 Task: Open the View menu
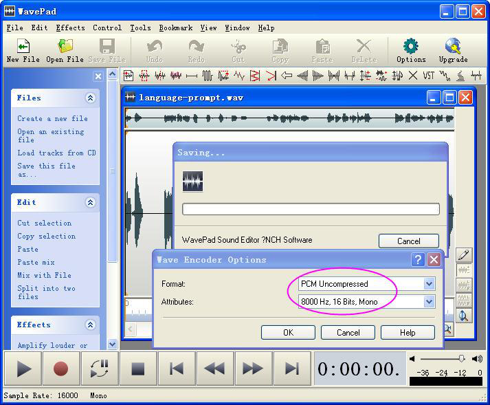pos(208,28)
